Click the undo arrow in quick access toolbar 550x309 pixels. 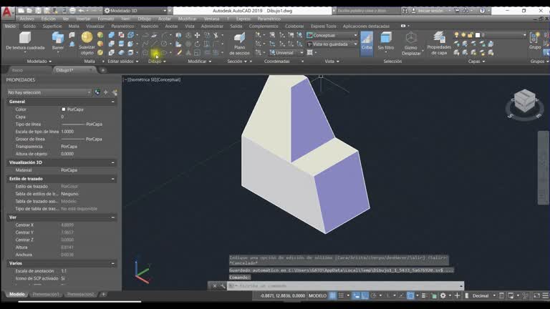81,11
